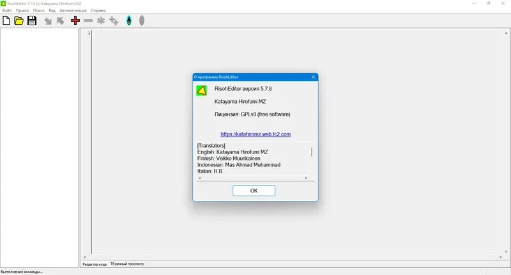Click the RisohEditor app icon in the title bar
The image size is (511, 275).
click(x=3, y=3)
